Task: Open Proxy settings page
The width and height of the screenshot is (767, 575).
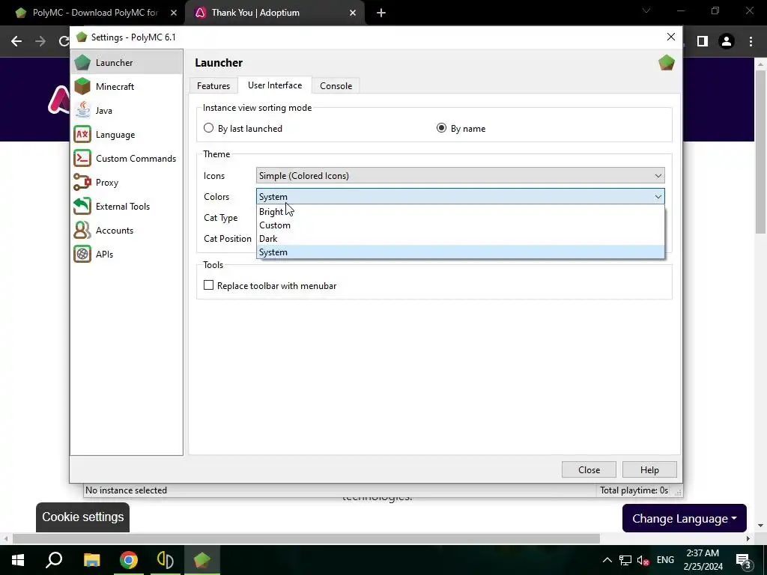Action: [127, 183]
